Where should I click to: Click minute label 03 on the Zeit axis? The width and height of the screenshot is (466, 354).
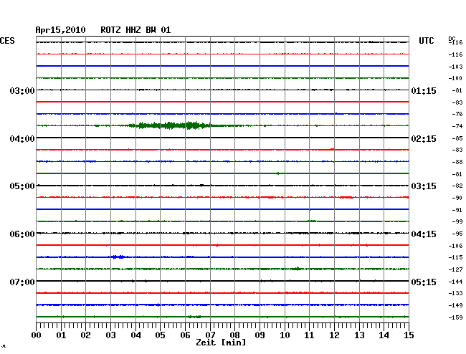click(x=110, y=335)
